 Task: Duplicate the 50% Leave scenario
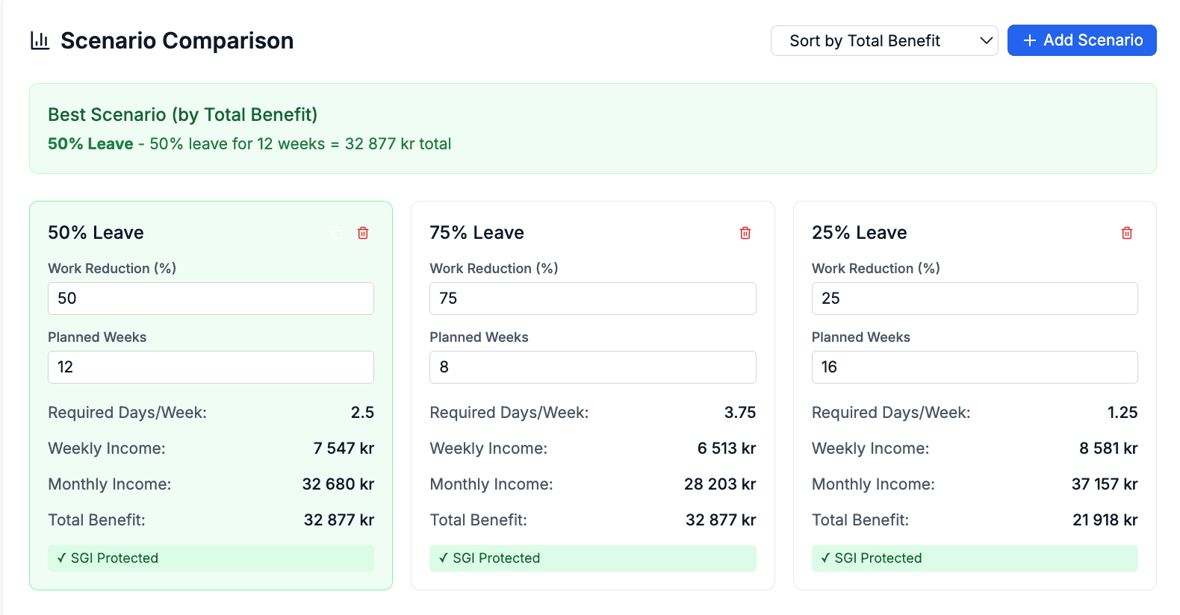tap(337, 233)
